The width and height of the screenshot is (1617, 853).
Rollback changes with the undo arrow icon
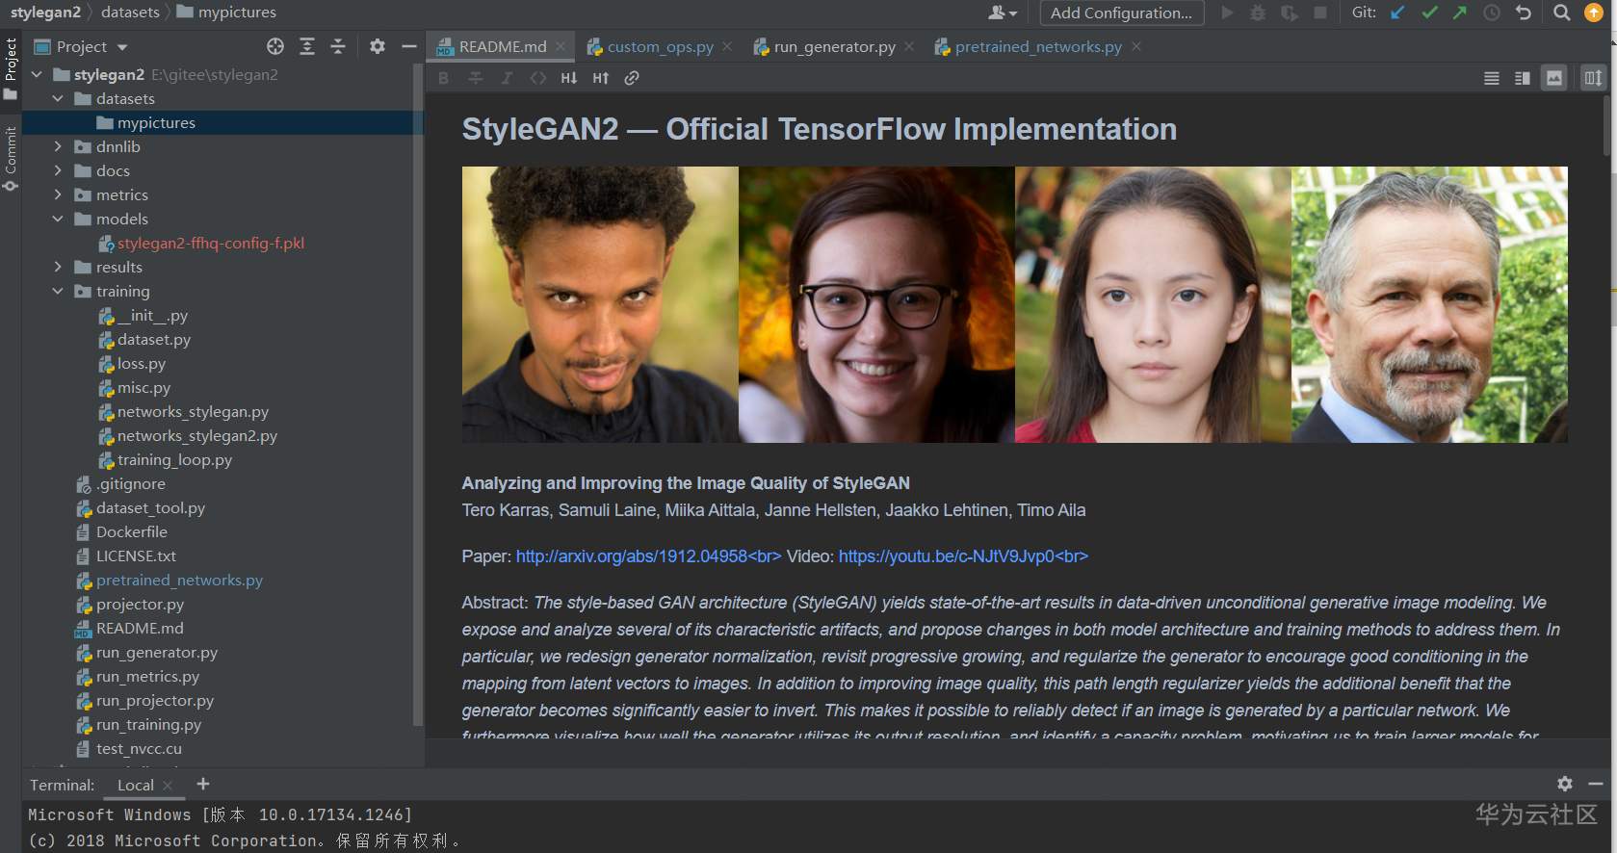[x=1524, y=13]
